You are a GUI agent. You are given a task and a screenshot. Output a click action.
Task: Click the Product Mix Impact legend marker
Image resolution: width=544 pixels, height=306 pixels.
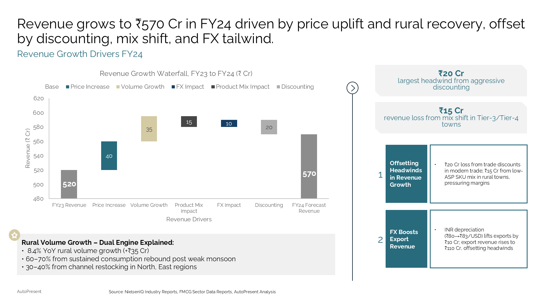coord(213,87)
